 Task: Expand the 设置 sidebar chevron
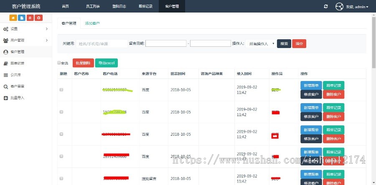(47, 29)
